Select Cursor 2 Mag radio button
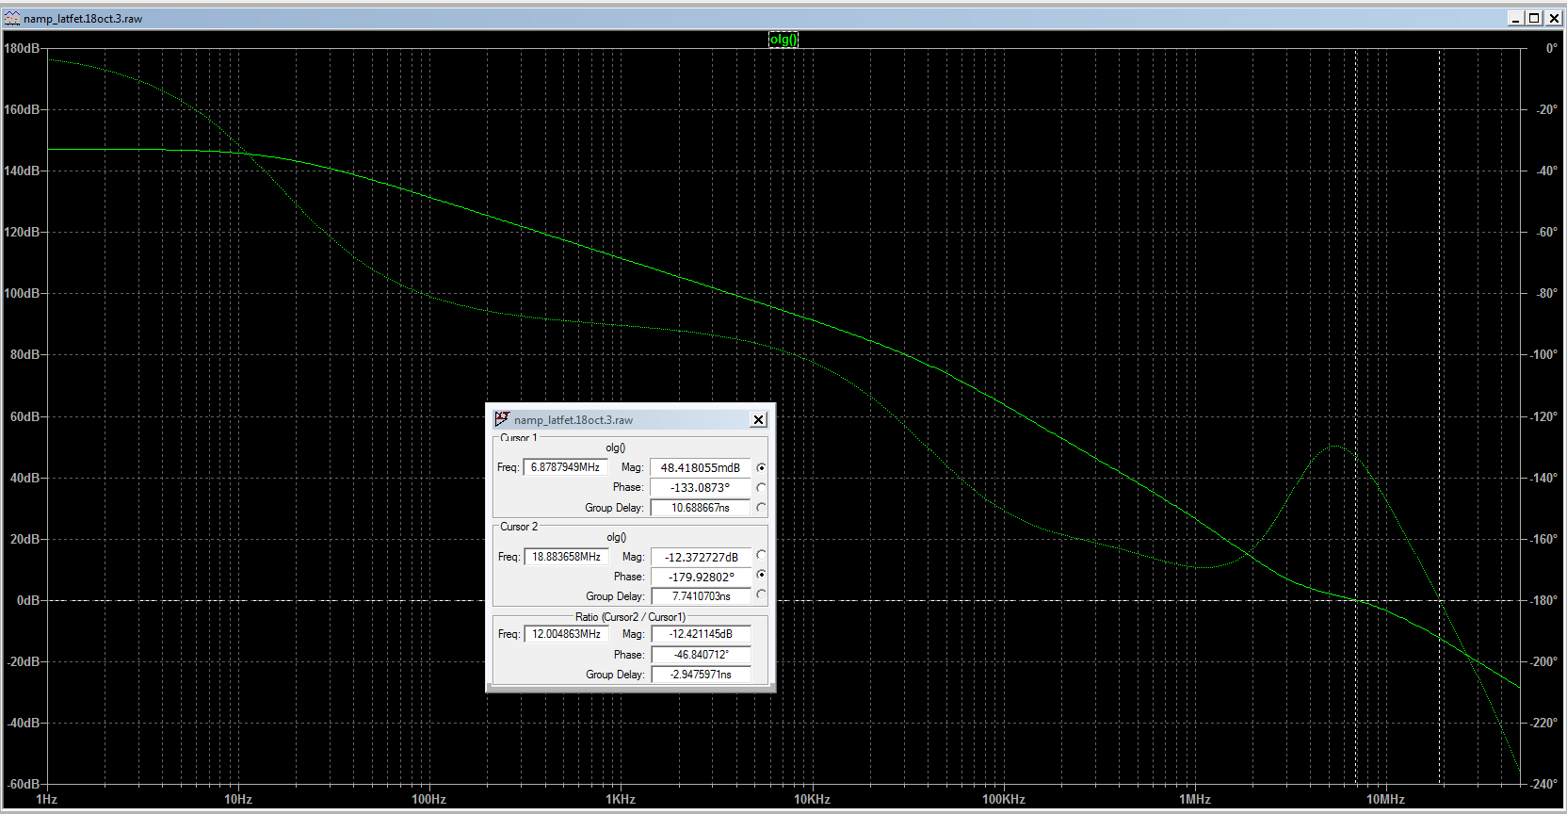Viewport: 1567px width, 814px height. point(761,556)
